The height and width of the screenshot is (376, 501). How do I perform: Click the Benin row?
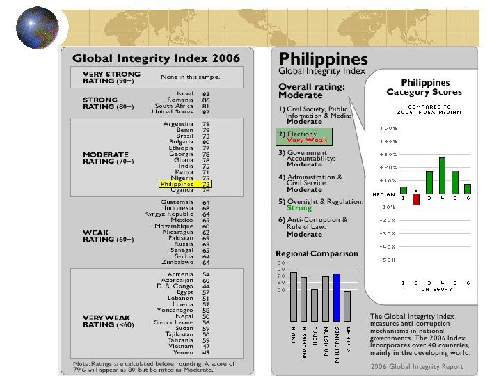193,130
